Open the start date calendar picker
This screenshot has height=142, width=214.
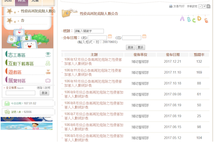tap(110, 36)
